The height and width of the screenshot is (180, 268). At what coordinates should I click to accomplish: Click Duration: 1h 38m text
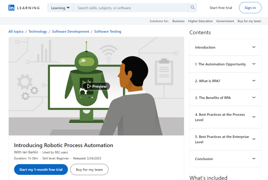(26, 158)
